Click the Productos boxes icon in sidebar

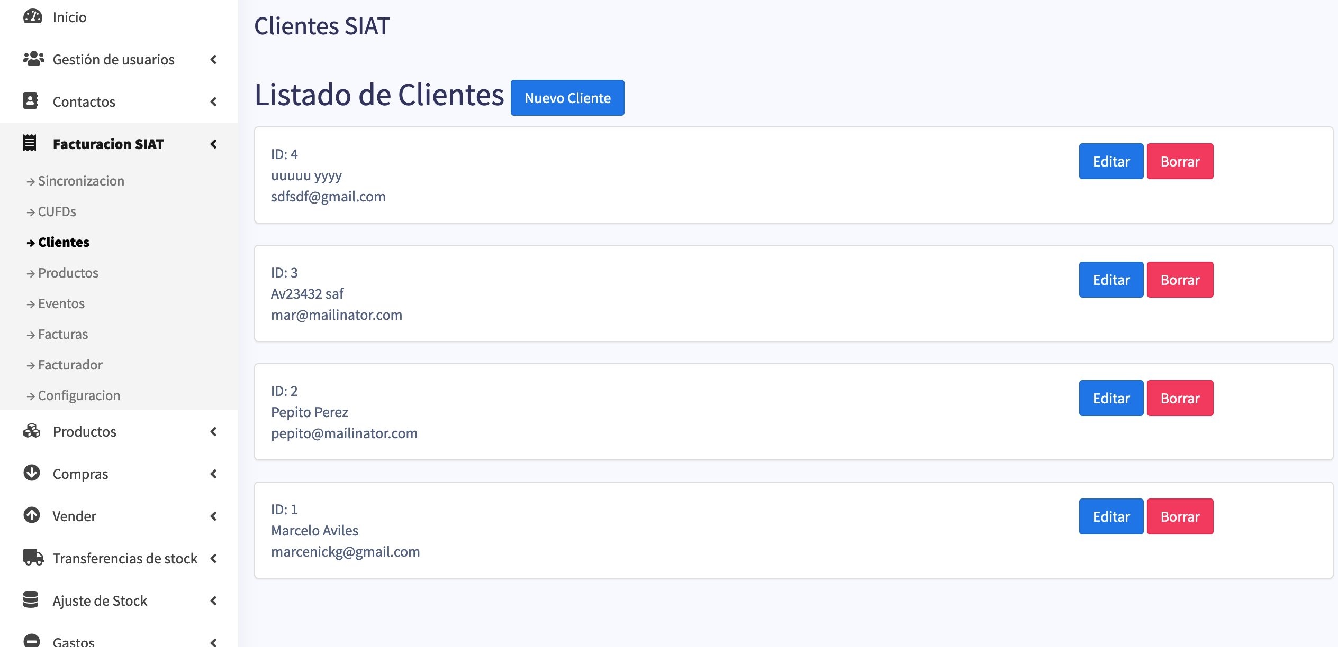pyautogui.click(x=32, y=431)
